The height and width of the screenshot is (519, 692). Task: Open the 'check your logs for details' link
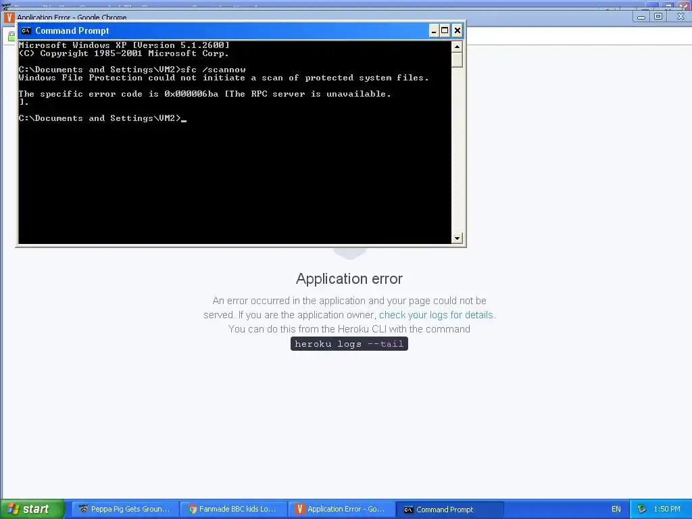click(436, 315)
